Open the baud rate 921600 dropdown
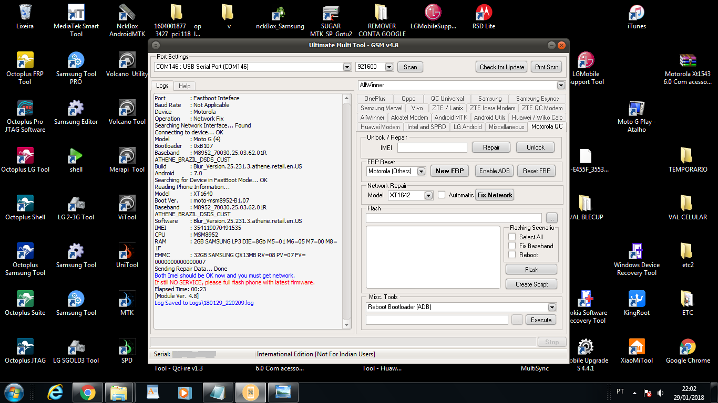Viewport: 718px width, 403px height. [389, 67]
